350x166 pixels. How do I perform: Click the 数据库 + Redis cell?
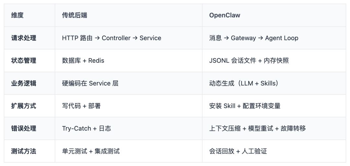pos(83,61)
